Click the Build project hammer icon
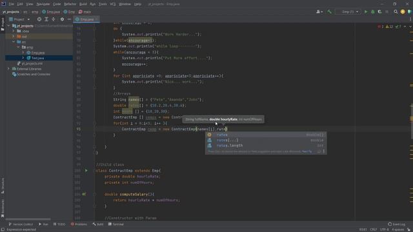 pyautogui.click(x=329, y=12)
